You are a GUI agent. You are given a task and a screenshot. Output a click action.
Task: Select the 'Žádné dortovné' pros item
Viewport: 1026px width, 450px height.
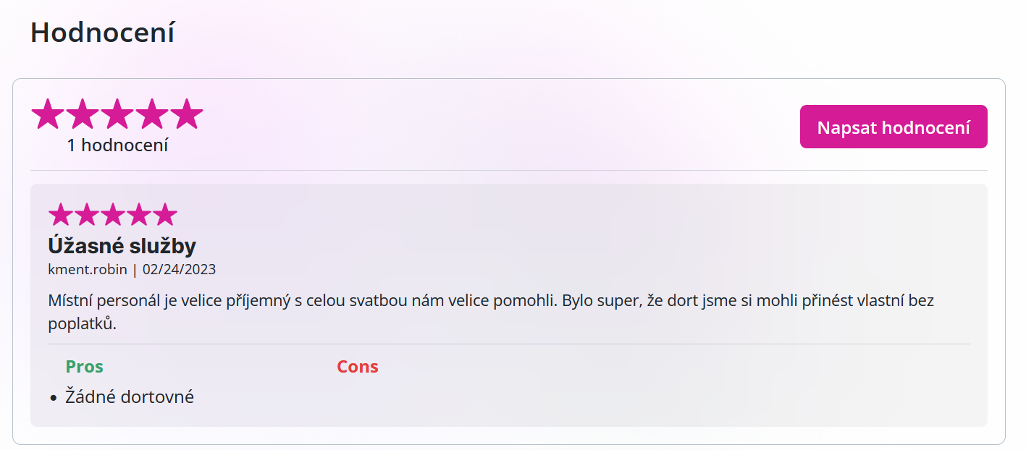point(130,397)
